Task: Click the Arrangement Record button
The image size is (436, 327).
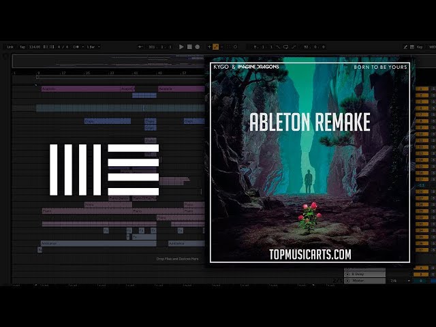Action: coord(197,47)
